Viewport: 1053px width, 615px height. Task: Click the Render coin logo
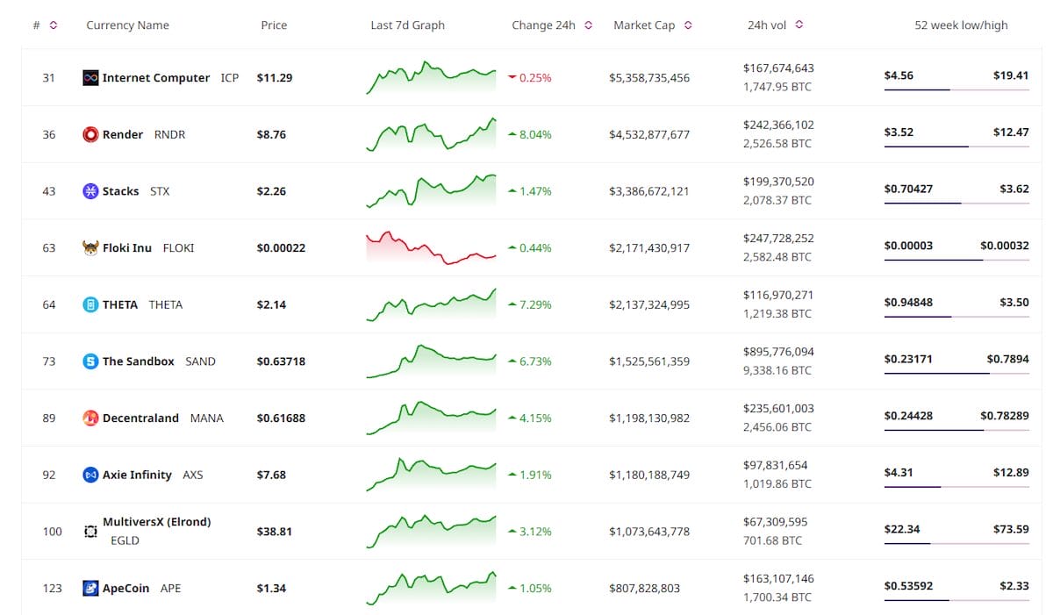(90, 134)
